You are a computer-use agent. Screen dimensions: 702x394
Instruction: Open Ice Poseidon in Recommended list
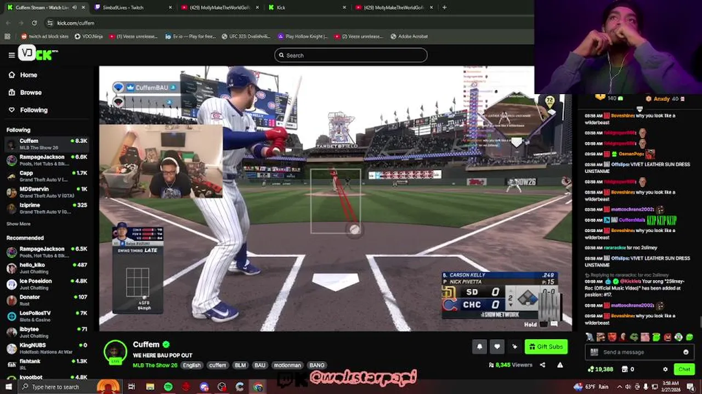tap(47, 284)
